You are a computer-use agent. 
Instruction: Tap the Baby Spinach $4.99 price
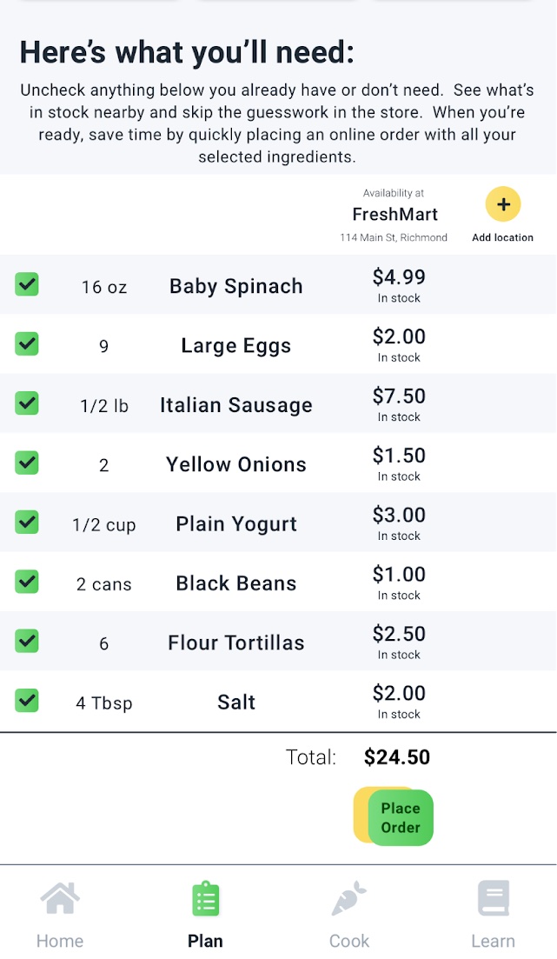pyautogui.click(x=399, y=277)
